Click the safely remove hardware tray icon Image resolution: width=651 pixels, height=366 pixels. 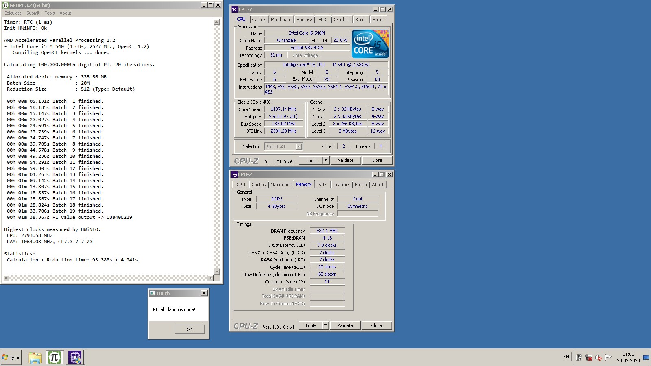pos(579,357)
